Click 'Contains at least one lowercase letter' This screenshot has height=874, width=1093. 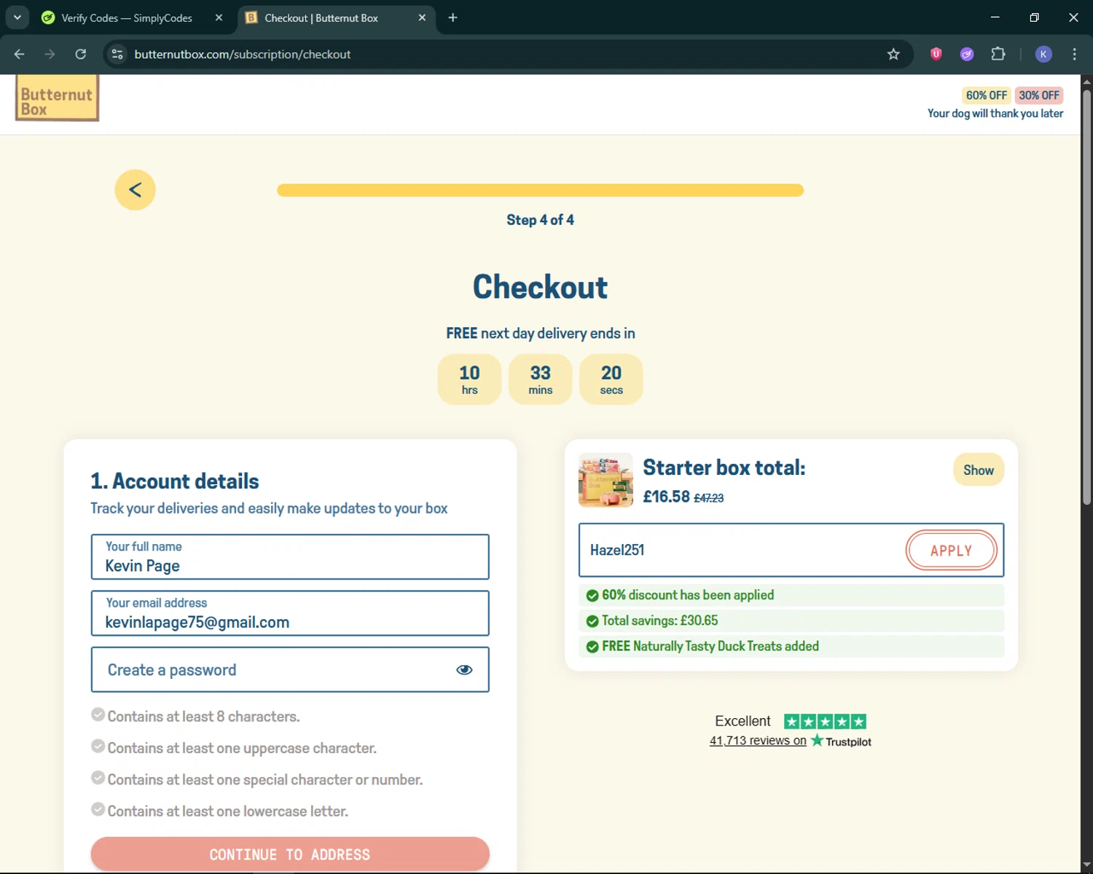coord(228,811)
